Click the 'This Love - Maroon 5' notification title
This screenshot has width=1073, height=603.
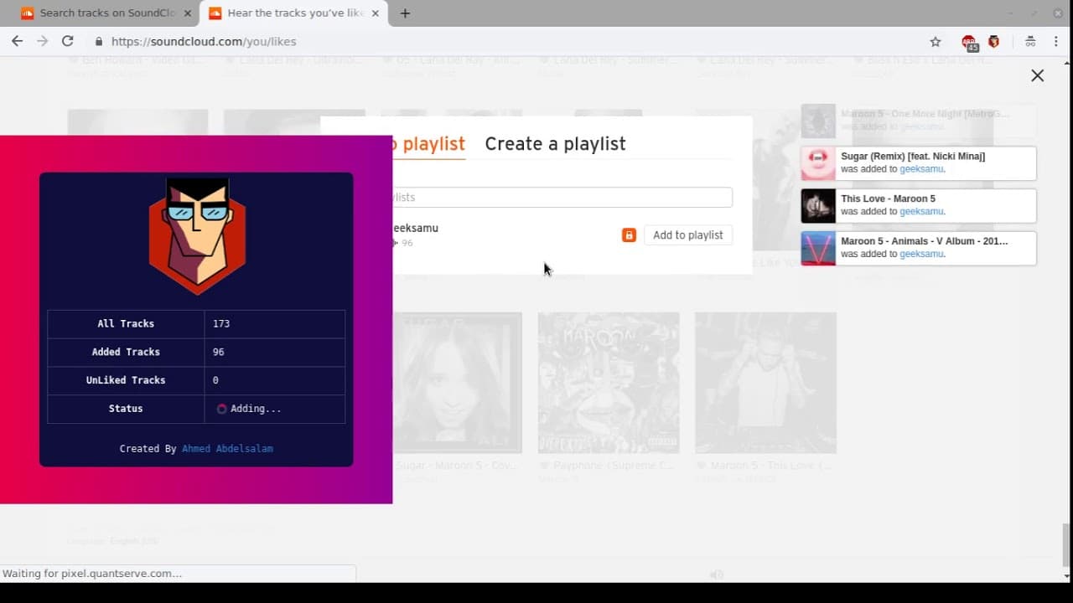[x=888, y=199]
